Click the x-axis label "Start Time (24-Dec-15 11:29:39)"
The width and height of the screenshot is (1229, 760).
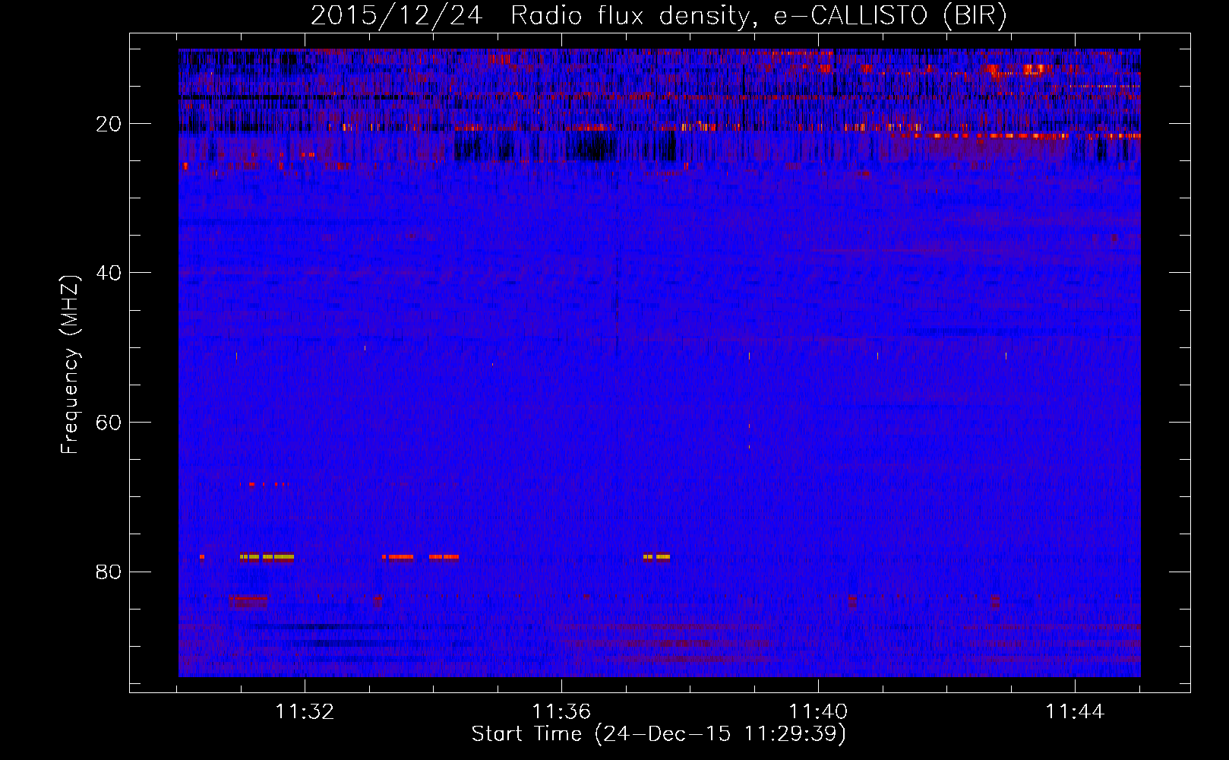tap(659, 734)
